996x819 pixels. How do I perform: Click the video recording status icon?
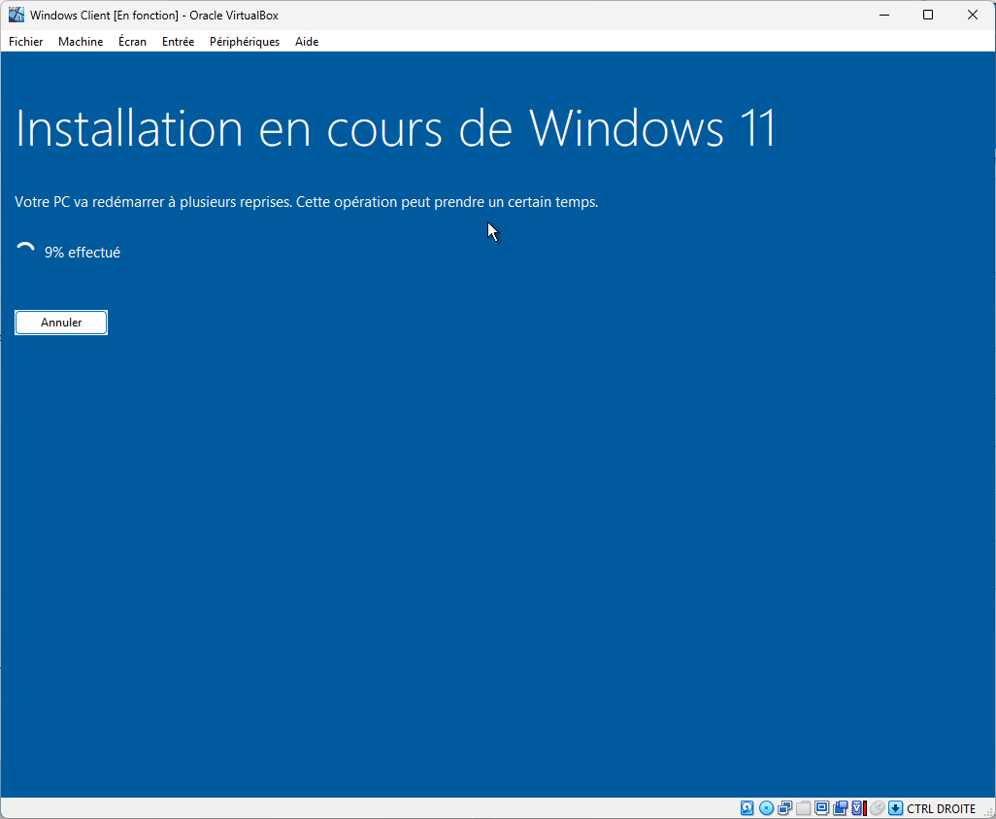pyautogui.click(x=840, y=808)
